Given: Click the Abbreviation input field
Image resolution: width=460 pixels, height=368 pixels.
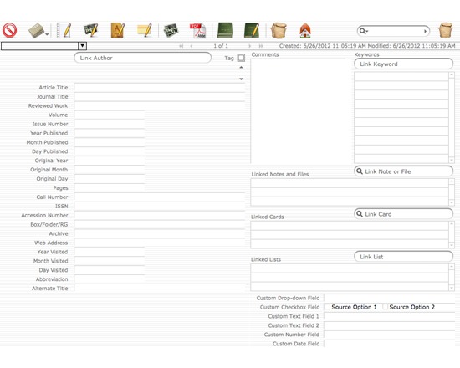Looking at the screenshot, I should point(109,279).
